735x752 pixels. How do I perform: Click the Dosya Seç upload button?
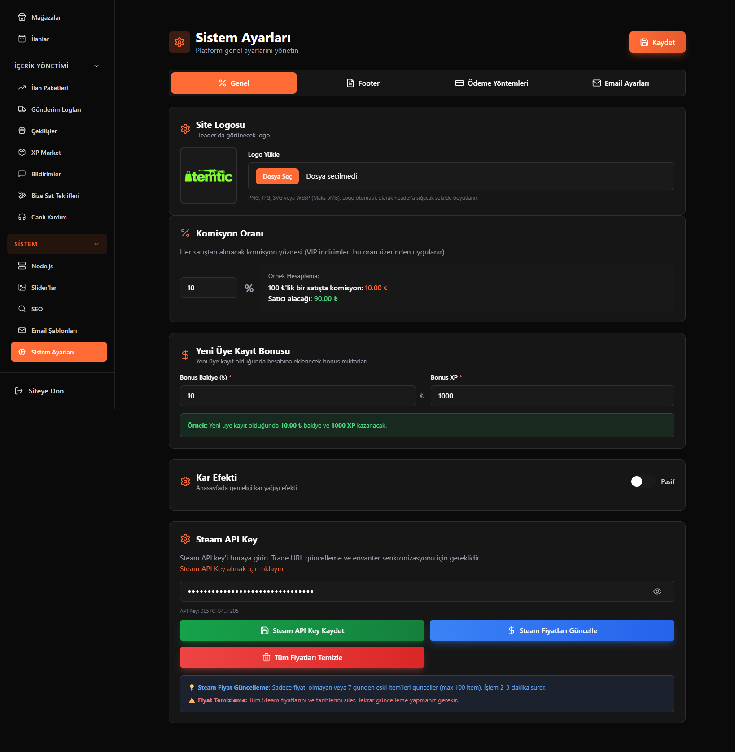coord(277,177)
